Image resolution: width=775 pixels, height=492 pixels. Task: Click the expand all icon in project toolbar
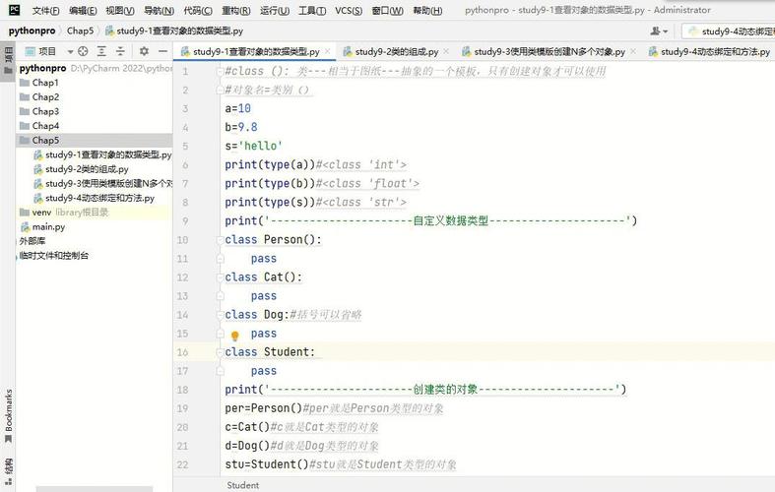tap(101, 51)
